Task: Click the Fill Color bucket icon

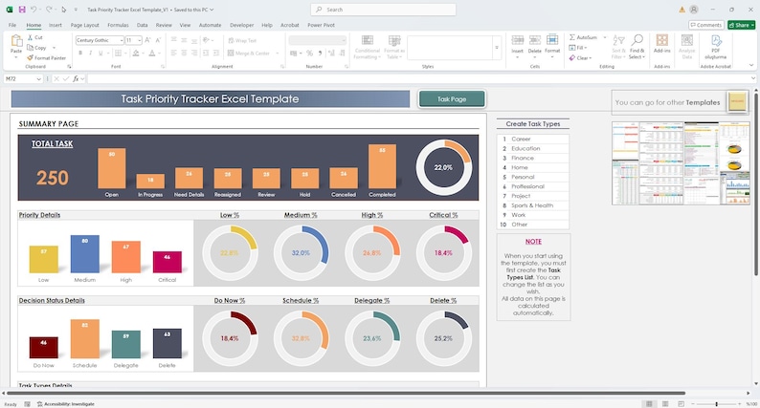Action: click(x=136, y=53)
